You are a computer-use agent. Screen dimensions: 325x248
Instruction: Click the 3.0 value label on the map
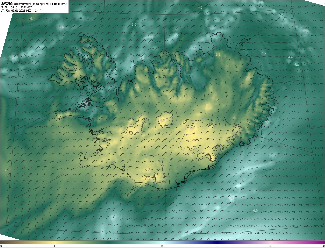(x=147, y=155)
